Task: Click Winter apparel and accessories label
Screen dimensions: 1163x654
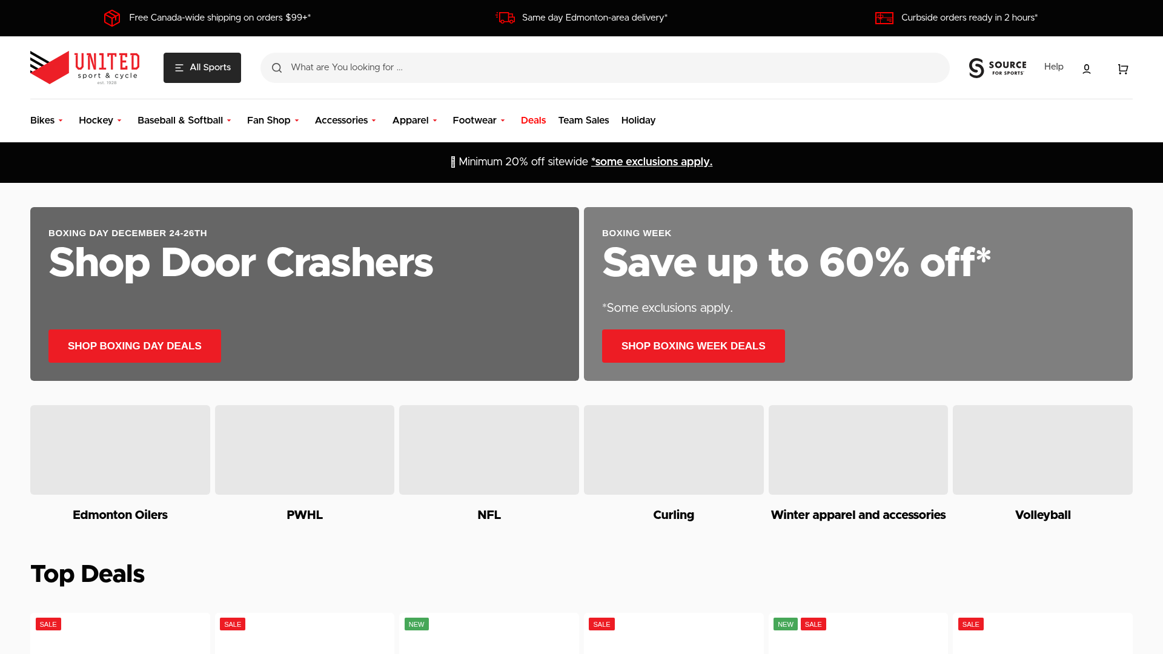Action: (858, 515)
